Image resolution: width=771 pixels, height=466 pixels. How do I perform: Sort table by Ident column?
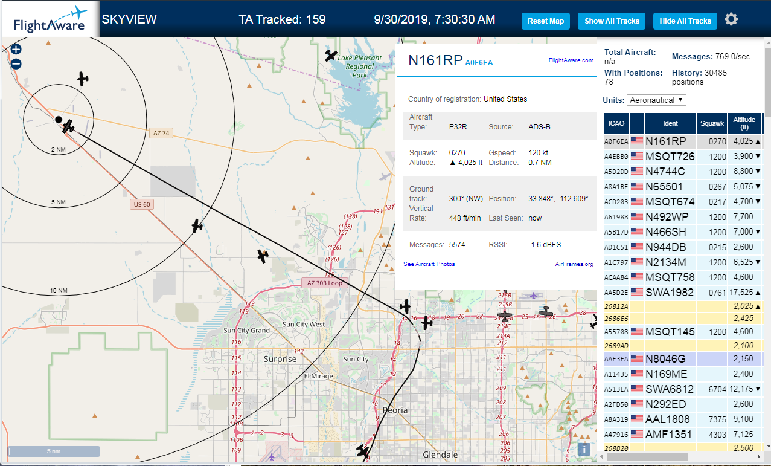(670, 123)
